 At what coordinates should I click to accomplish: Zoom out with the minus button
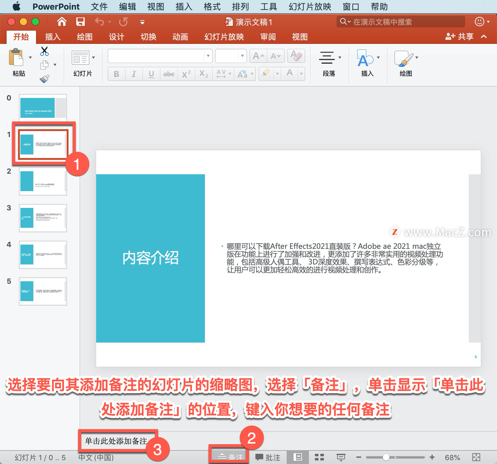[x=358, y=457]
